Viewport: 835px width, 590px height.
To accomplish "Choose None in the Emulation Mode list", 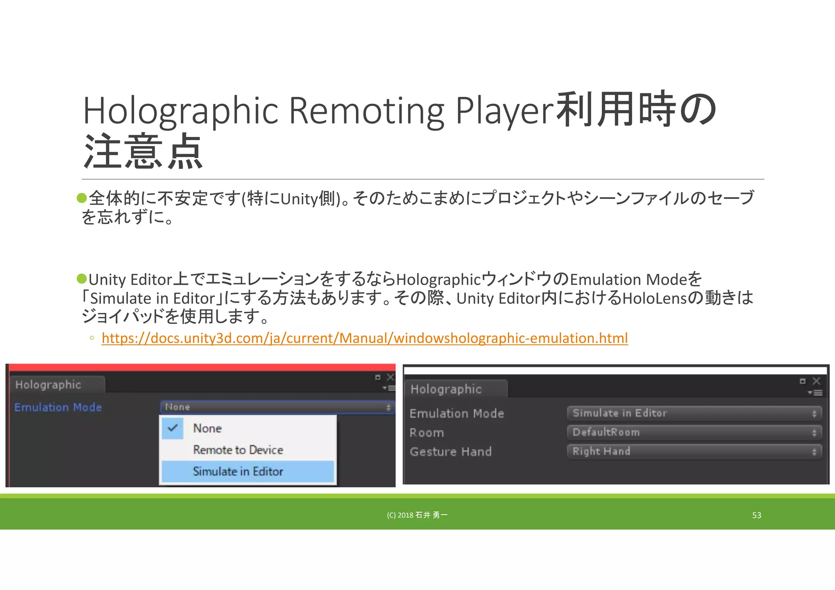I will 248,428.
